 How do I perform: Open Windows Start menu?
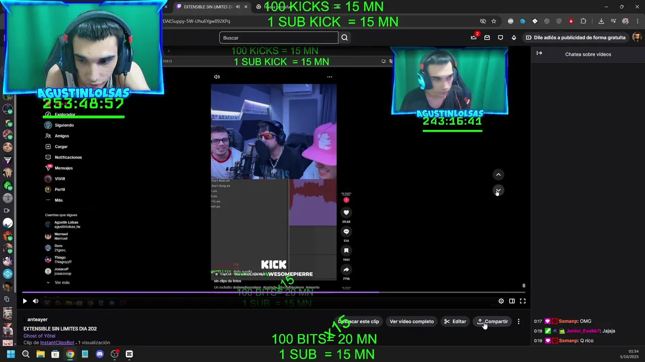point(11,354)
